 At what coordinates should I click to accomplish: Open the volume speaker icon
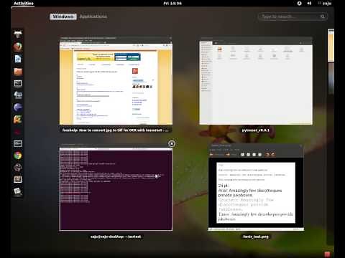pos(309,4)
